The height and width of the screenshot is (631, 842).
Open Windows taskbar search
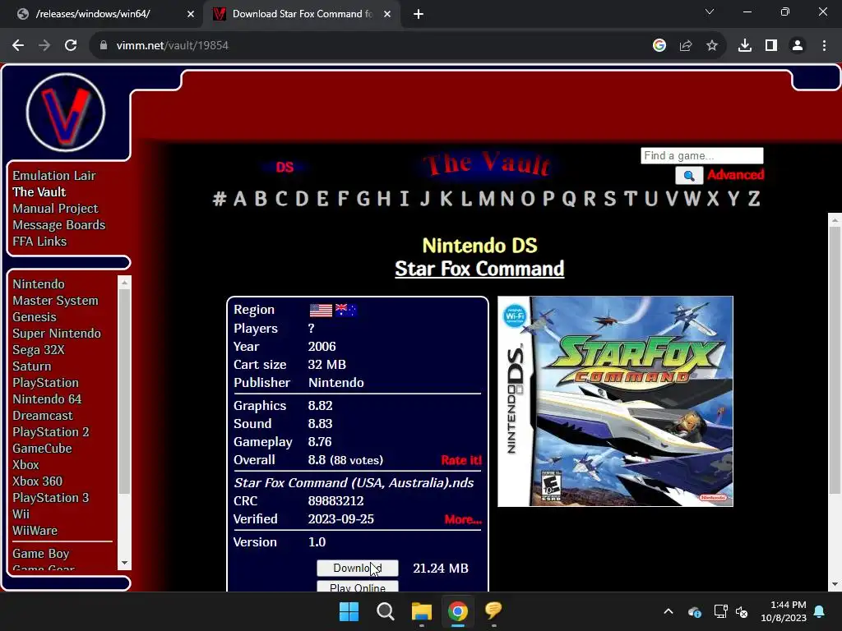pyautogui.click(x=385, y=611)
